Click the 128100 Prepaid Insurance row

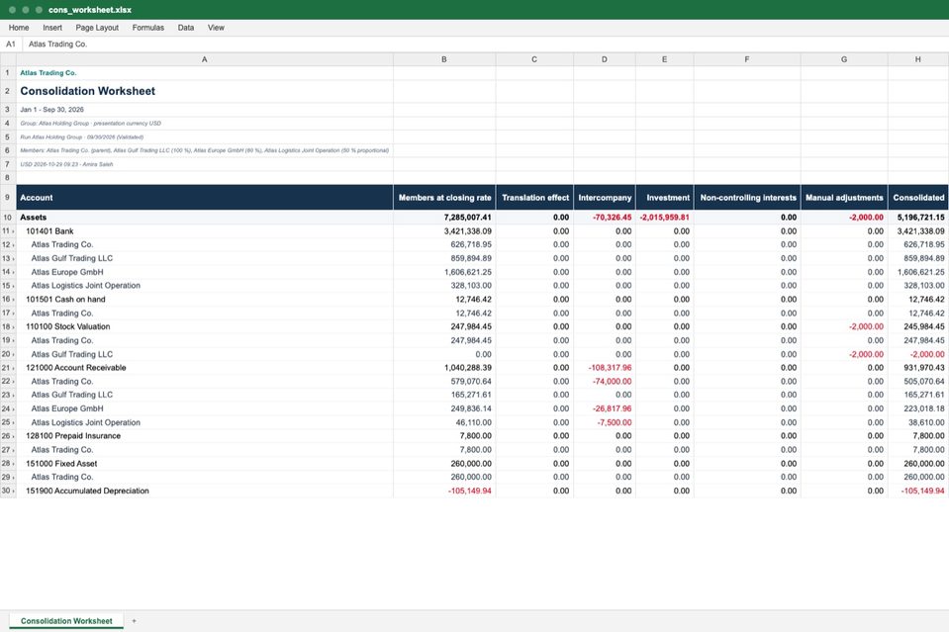pyautogui.click(x=205, y=436)
